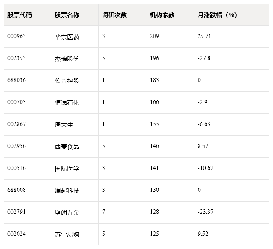Select stock name 周大生
The height and width of the screenshot is (249, 273).
64,125
